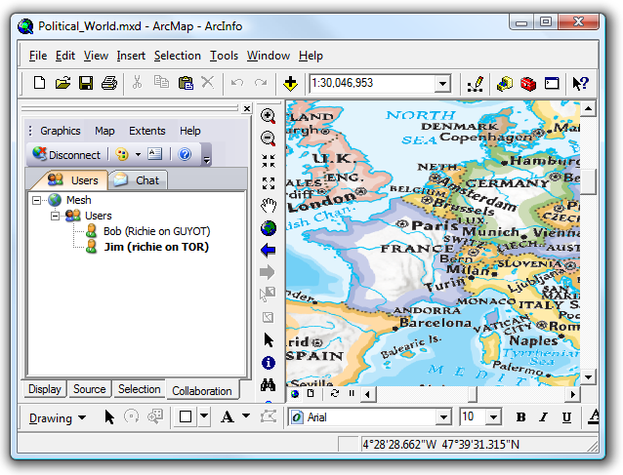The image size is (623, 475).
Task: Open the Drawing menu button
Action: tap(57, 418)
